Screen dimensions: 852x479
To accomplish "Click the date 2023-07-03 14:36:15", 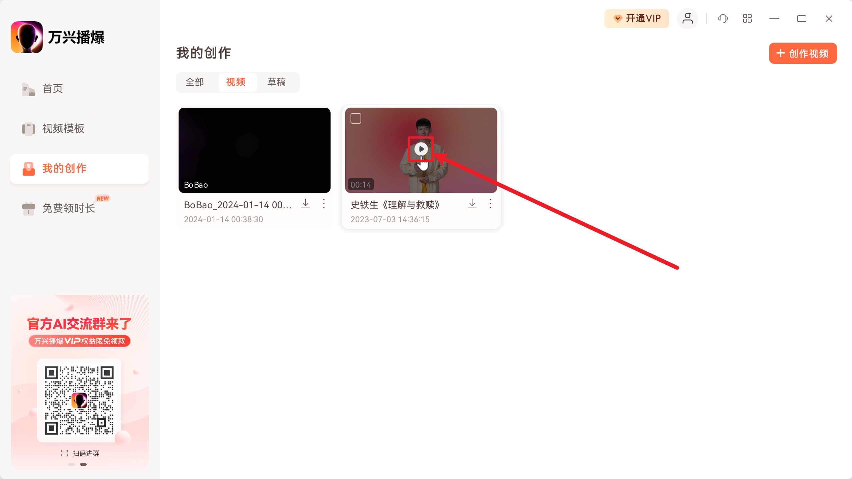I will pyautogui.click(x=390, y=220).
